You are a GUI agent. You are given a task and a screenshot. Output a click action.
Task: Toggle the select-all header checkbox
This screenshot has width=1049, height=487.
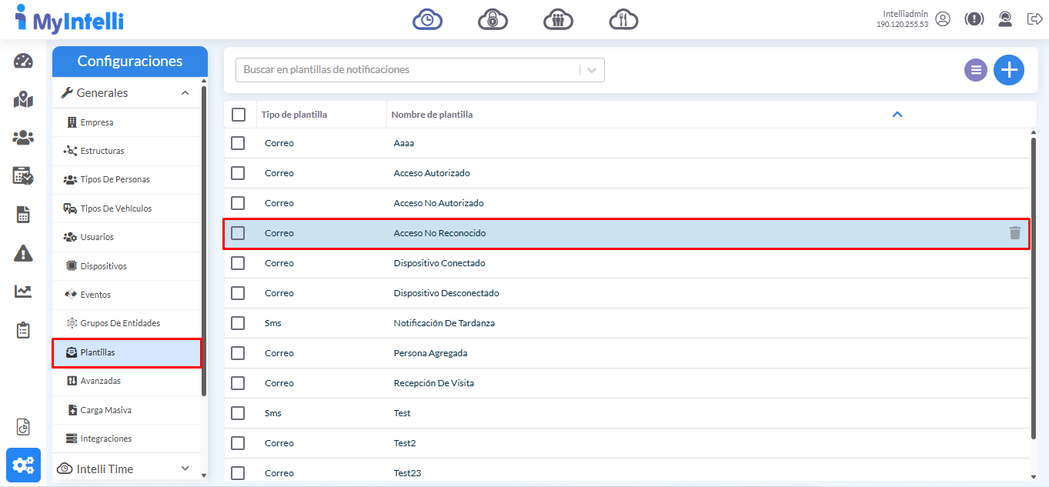(x=239, y=115)
